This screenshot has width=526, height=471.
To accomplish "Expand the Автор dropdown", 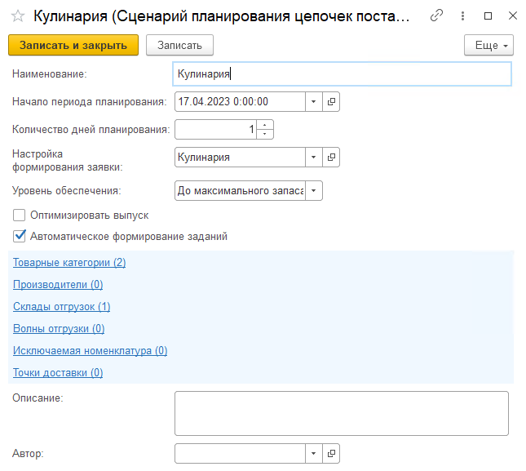I will tap(314, 453).
